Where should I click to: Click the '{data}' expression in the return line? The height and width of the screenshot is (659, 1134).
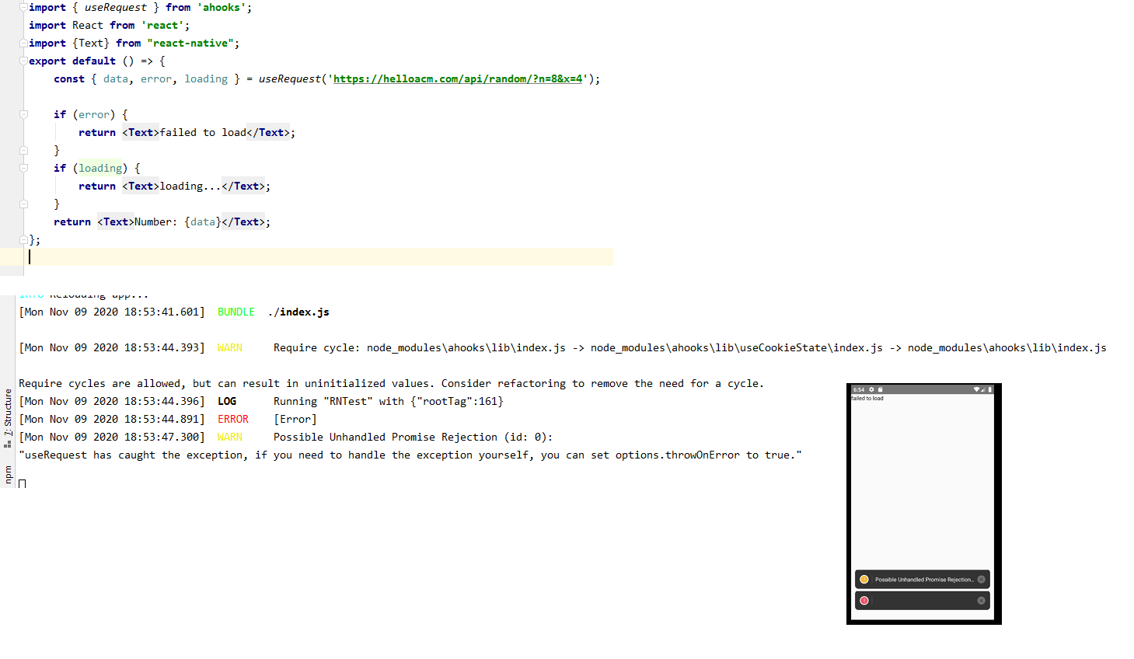pyautogui.click(x=203, y=221)
